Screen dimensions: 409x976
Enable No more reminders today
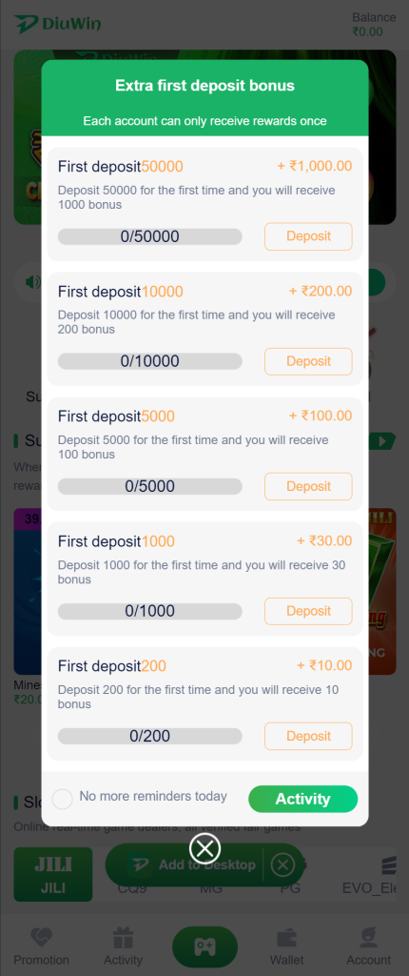click(x=62, y=799)
